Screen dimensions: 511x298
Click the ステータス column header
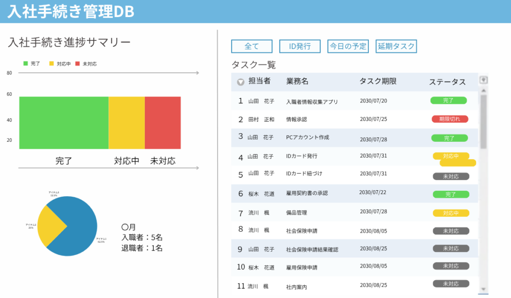(x=447, y=82)
